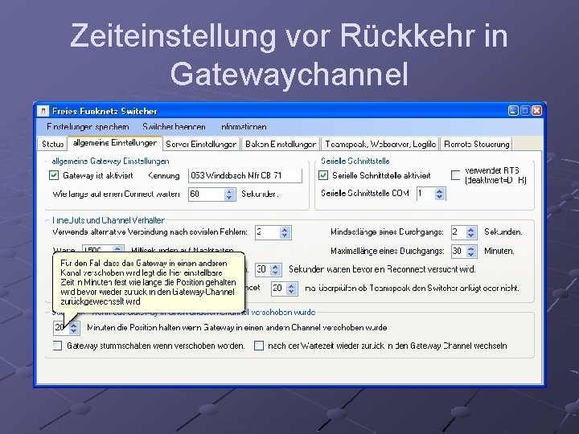
Task: Switch to the Remote Steuerung tab
Action: [x=477, y=144]
